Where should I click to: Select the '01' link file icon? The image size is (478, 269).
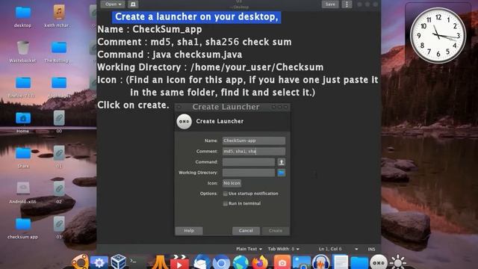click(59, 153)
